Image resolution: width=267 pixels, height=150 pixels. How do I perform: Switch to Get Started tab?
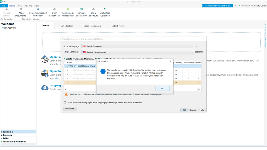66,26
